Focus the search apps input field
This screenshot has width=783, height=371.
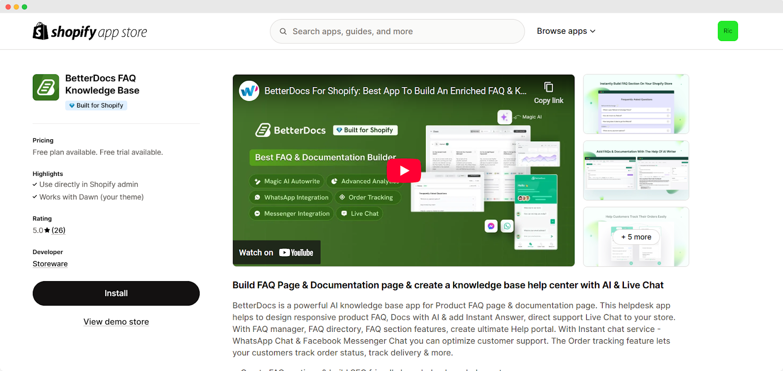397,31
